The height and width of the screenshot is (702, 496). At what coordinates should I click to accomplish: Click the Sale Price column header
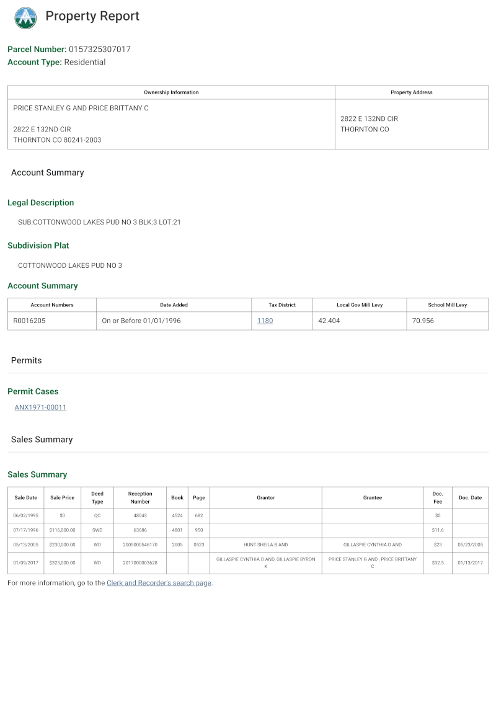[62, 498]
